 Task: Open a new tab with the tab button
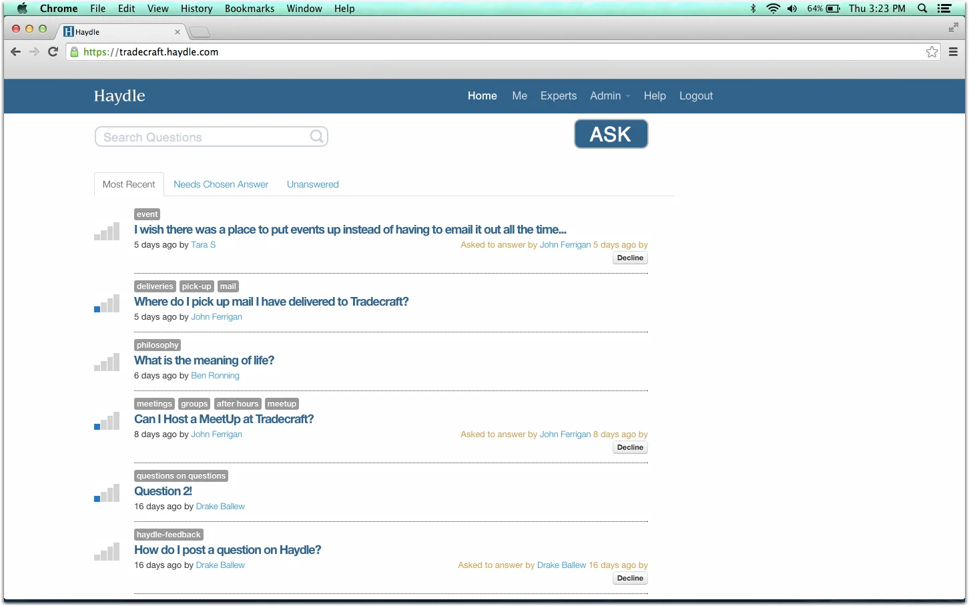200,32
